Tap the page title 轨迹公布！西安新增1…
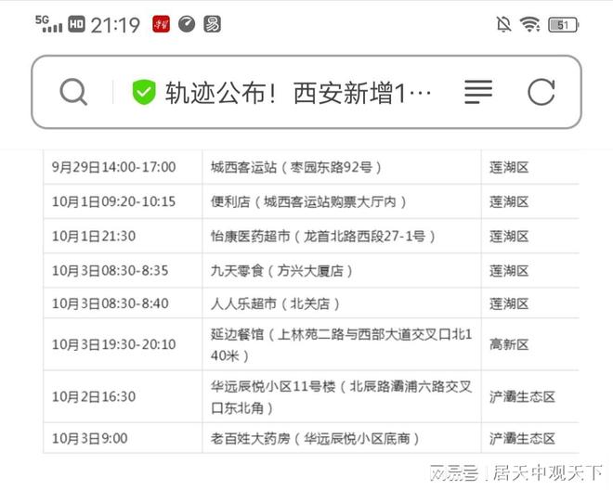This screenshot has width=613, height=490. [298, 93]
